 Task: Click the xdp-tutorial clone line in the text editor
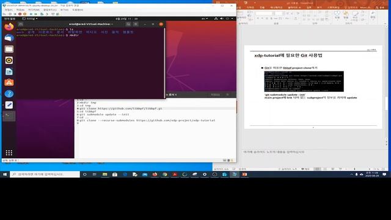147,120
